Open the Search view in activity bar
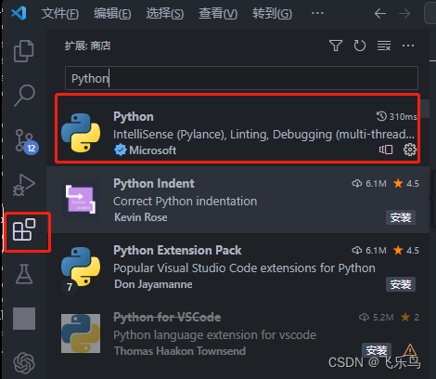 [x=24, y=96]
